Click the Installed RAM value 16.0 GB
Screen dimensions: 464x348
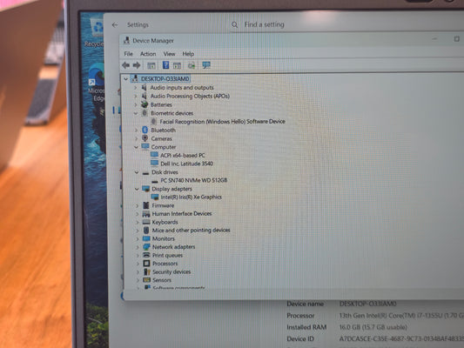click(373, 327)
